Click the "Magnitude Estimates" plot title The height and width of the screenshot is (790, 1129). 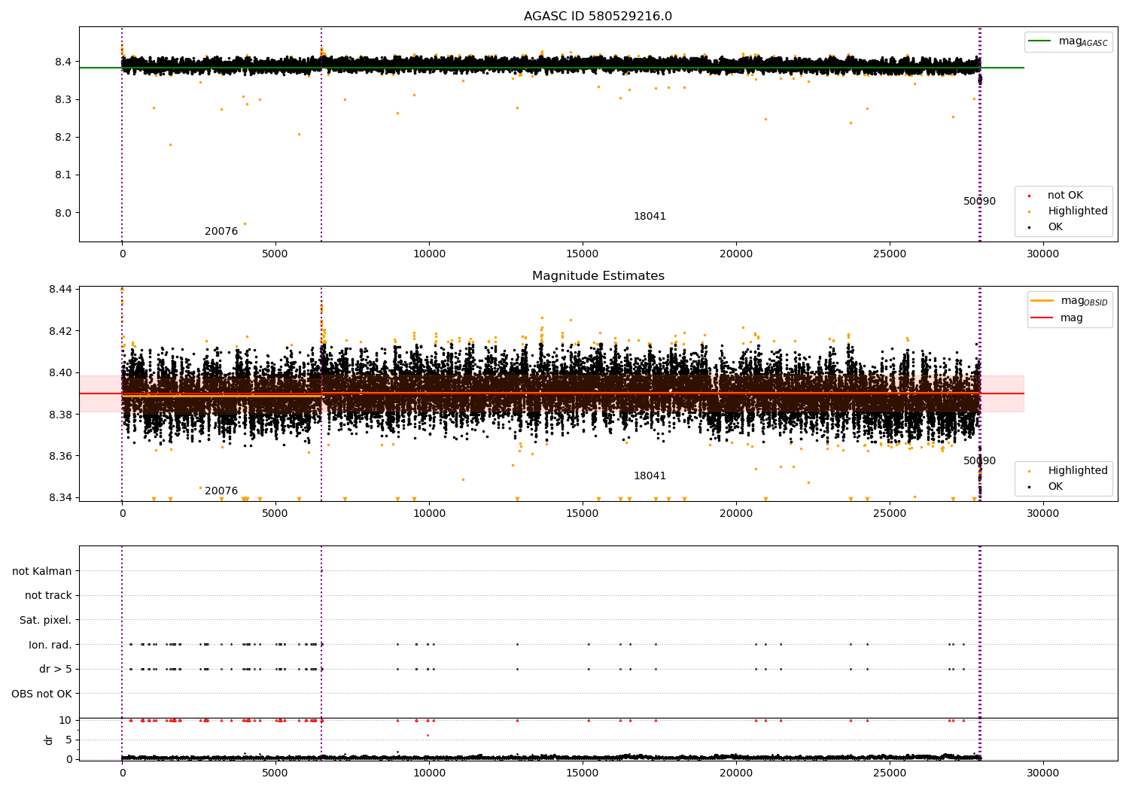pos(598,276)
